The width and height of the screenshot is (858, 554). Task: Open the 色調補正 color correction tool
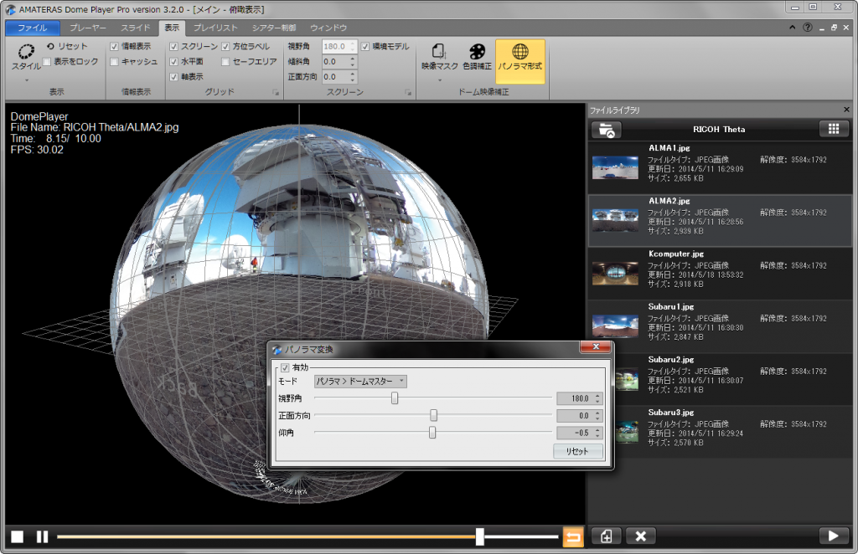click(x=477, y=53)
